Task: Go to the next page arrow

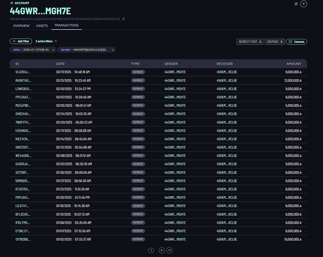Action: (169, 250)
